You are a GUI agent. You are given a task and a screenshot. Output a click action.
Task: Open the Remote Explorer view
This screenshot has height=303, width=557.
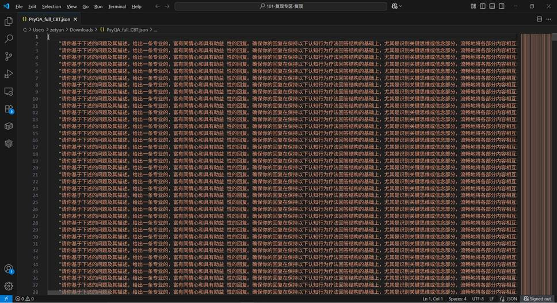(9, 92)
